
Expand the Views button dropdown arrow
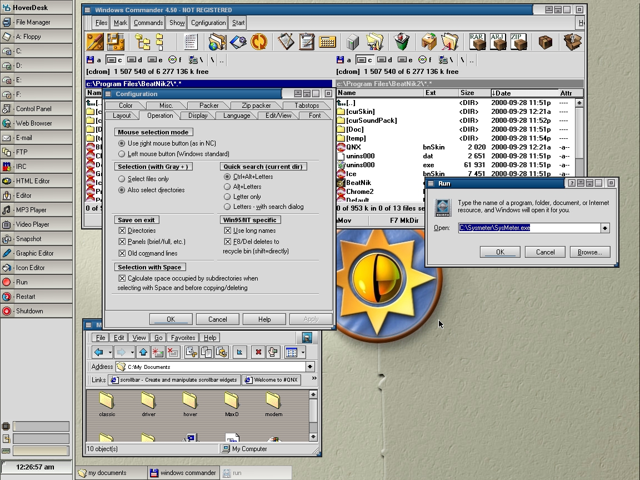pos(303,352)
